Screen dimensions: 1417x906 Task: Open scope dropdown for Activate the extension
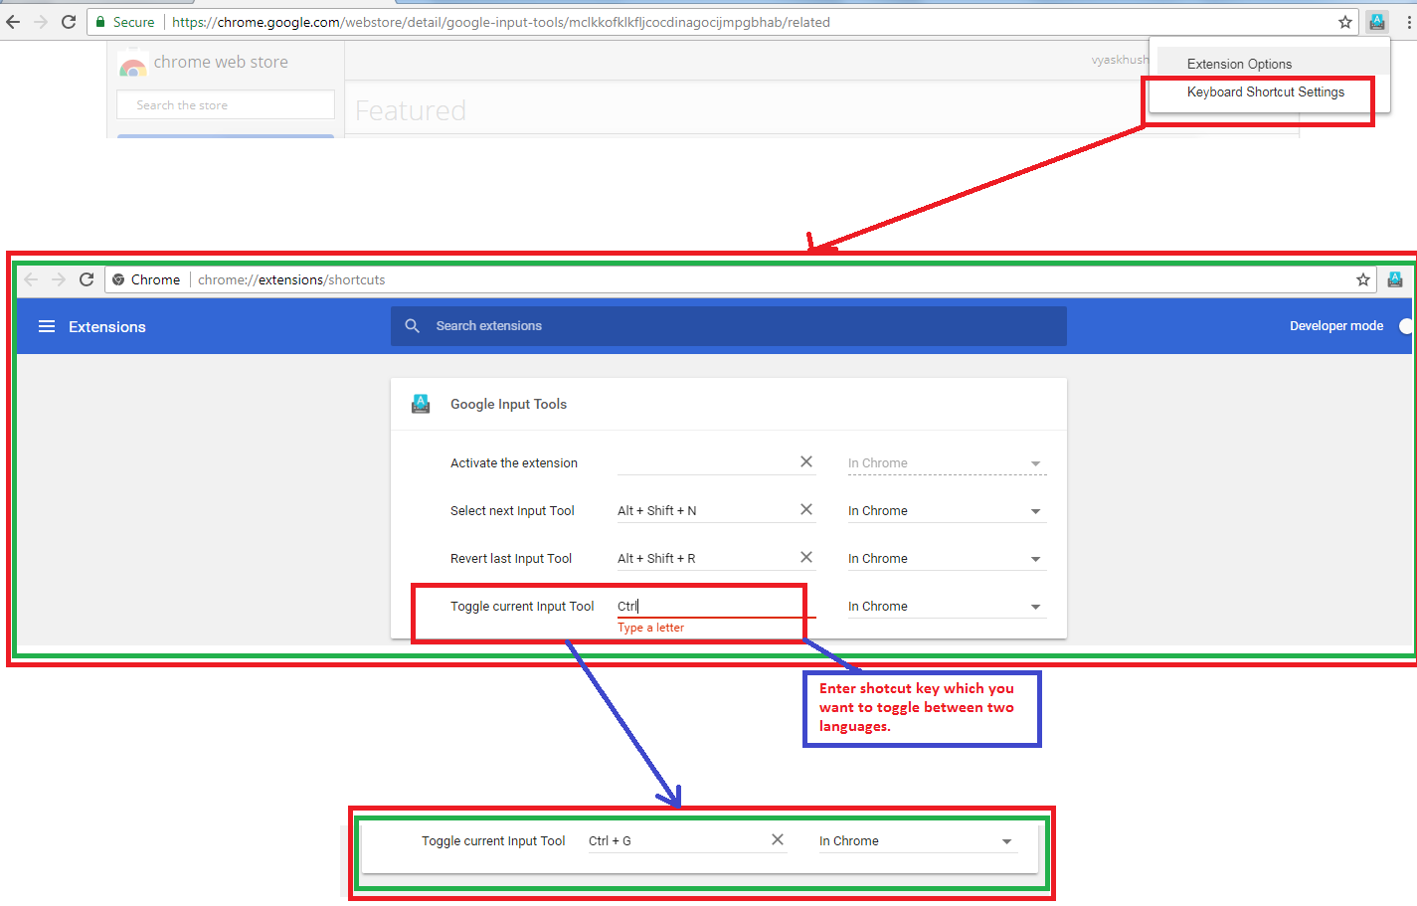948,463
